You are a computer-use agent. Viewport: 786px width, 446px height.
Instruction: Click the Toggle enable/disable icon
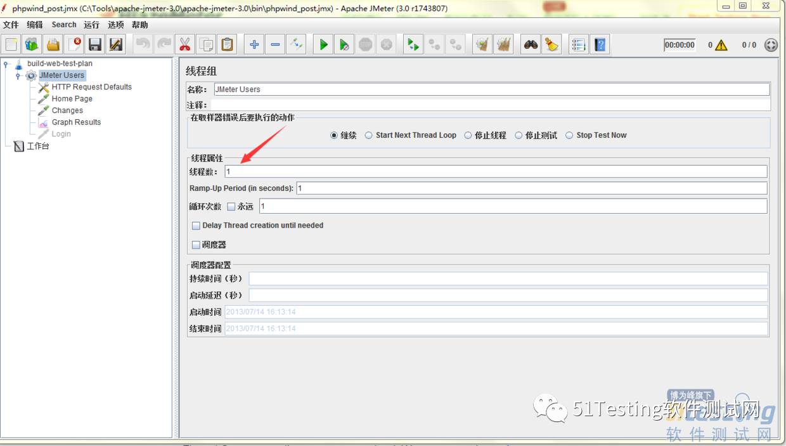pyautogui.click(x=296, y=44)
